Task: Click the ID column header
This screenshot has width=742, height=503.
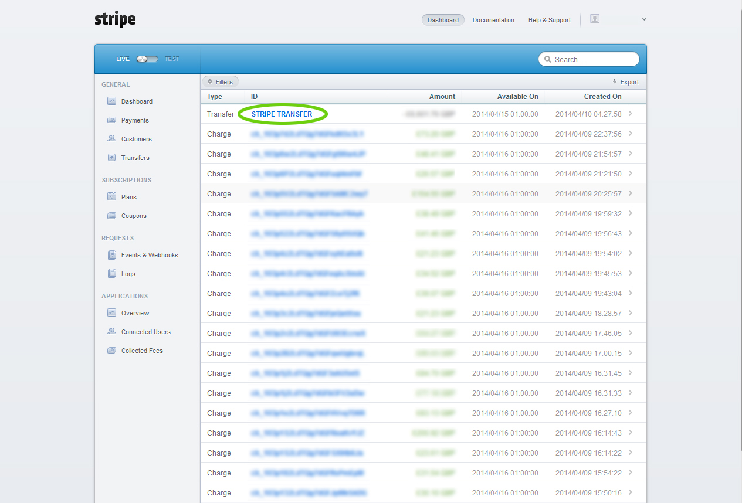Action: click(255, 97)
